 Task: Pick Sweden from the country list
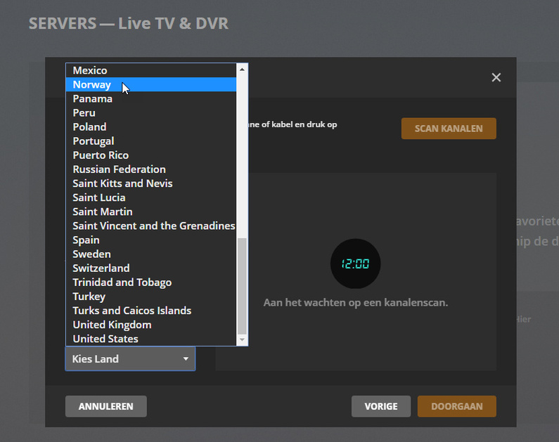point(151,254)
